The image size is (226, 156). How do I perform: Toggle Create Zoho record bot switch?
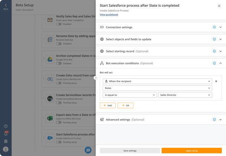point(59,83)
